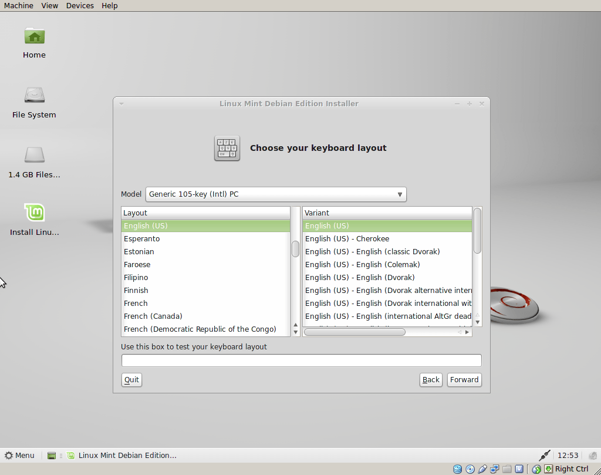Click the show desktop panel icon

[52, 456]
